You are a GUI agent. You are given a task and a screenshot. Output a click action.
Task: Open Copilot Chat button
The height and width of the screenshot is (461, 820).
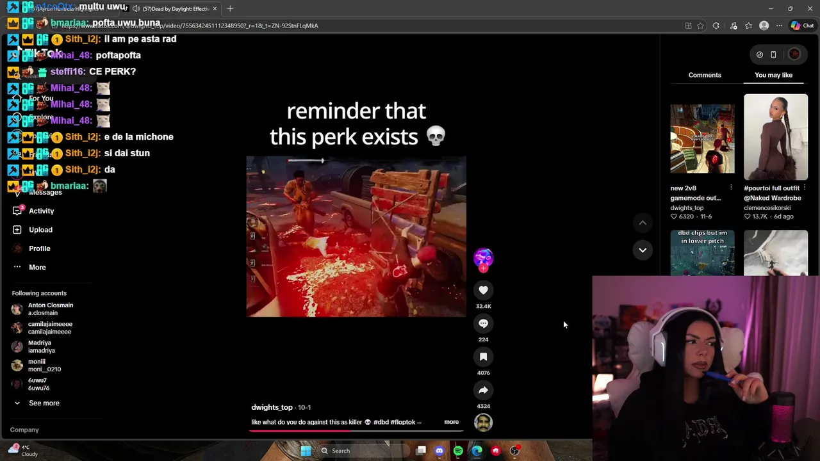[x=802, y=26]
